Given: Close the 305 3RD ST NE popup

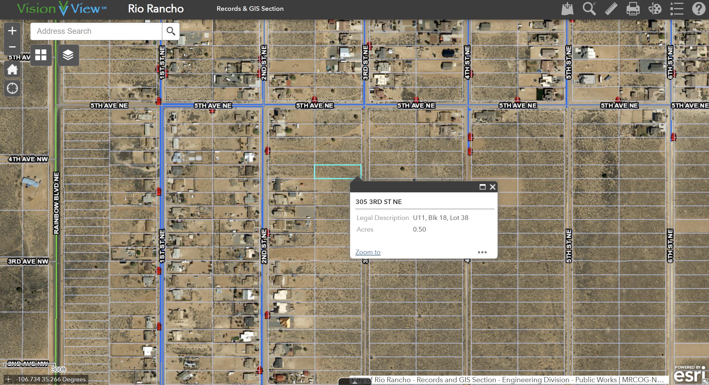Looking at the screenshot, I should (x=492, y=187).
